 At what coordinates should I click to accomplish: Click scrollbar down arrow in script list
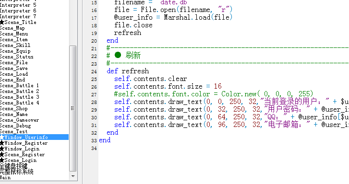click(73, 176)
